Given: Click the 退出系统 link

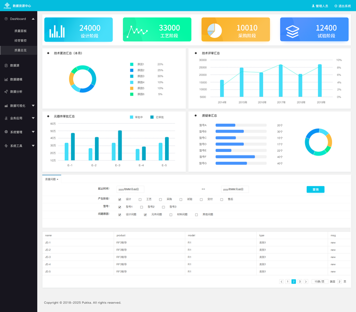Looking at the screenshot, I should pyautogui.click(x=345, y=6).
